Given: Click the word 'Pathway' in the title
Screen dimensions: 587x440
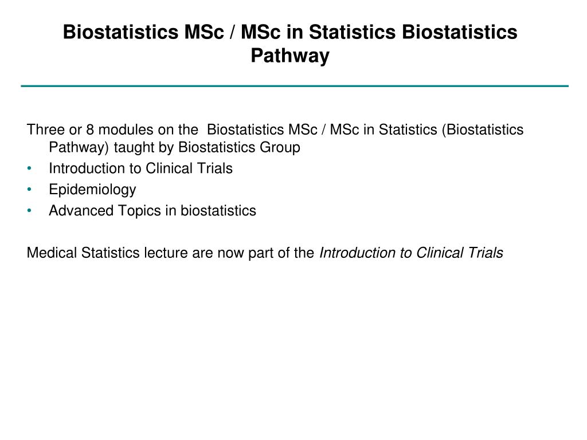Looking at the screenshot, I should pos(290,56).
